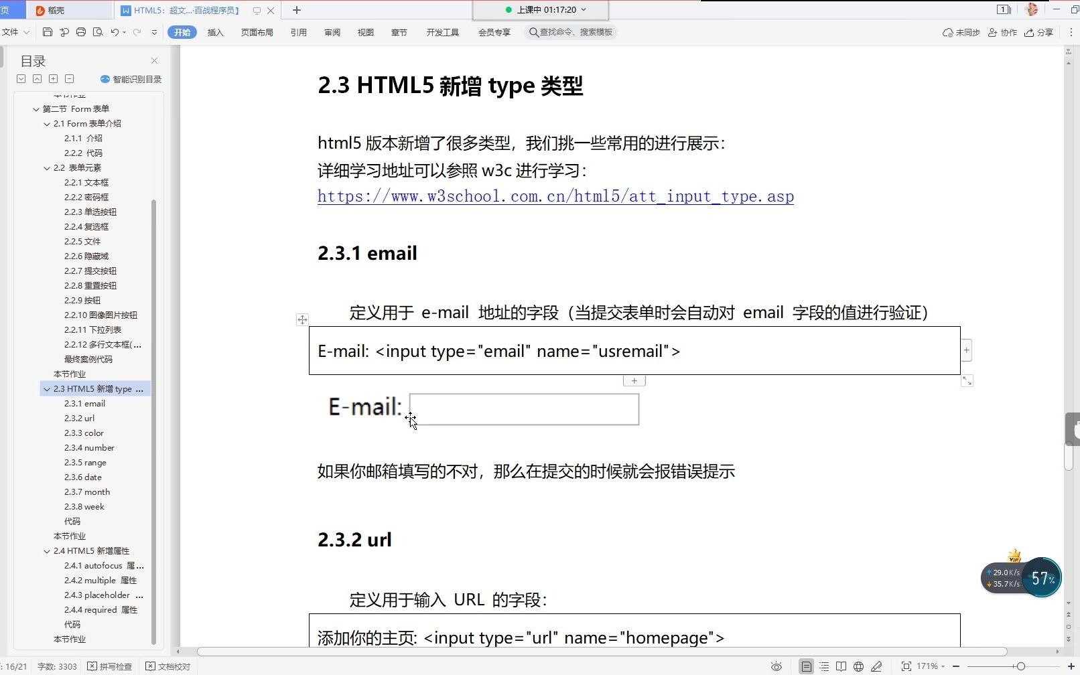
Task: Open Print Preview from the quick access toolbar
Action: (x=98, y=32)
